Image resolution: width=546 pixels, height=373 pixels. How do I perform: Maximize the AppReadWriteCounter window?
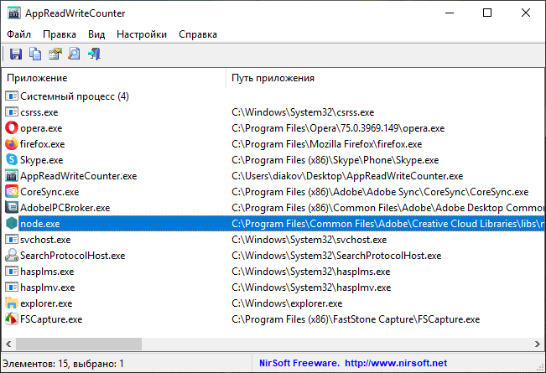coord(487,13)
